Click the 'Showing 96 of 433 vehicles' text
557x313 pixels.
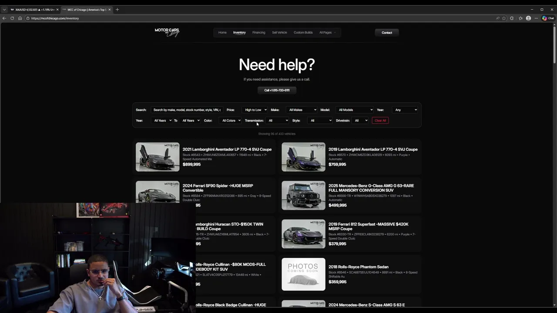point(277,134)
